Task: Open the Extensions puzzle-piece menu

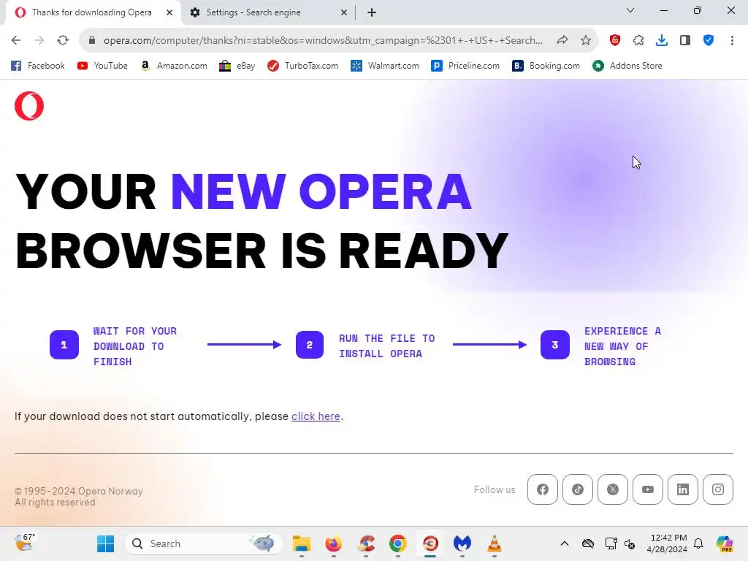Action: [638, 41]
